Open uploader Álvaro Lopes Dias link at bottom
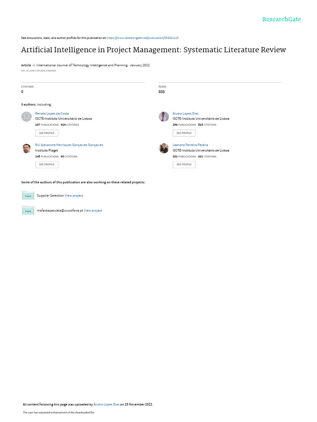The image size is (317, 422). point(106,405)
